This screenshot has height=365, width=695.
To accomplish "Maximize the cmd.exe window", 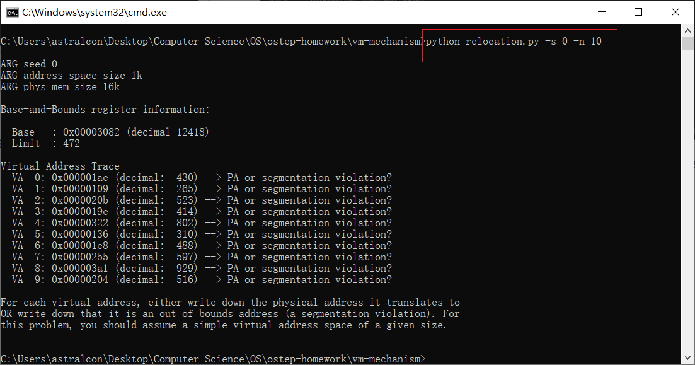I will (x=638, y=12).
